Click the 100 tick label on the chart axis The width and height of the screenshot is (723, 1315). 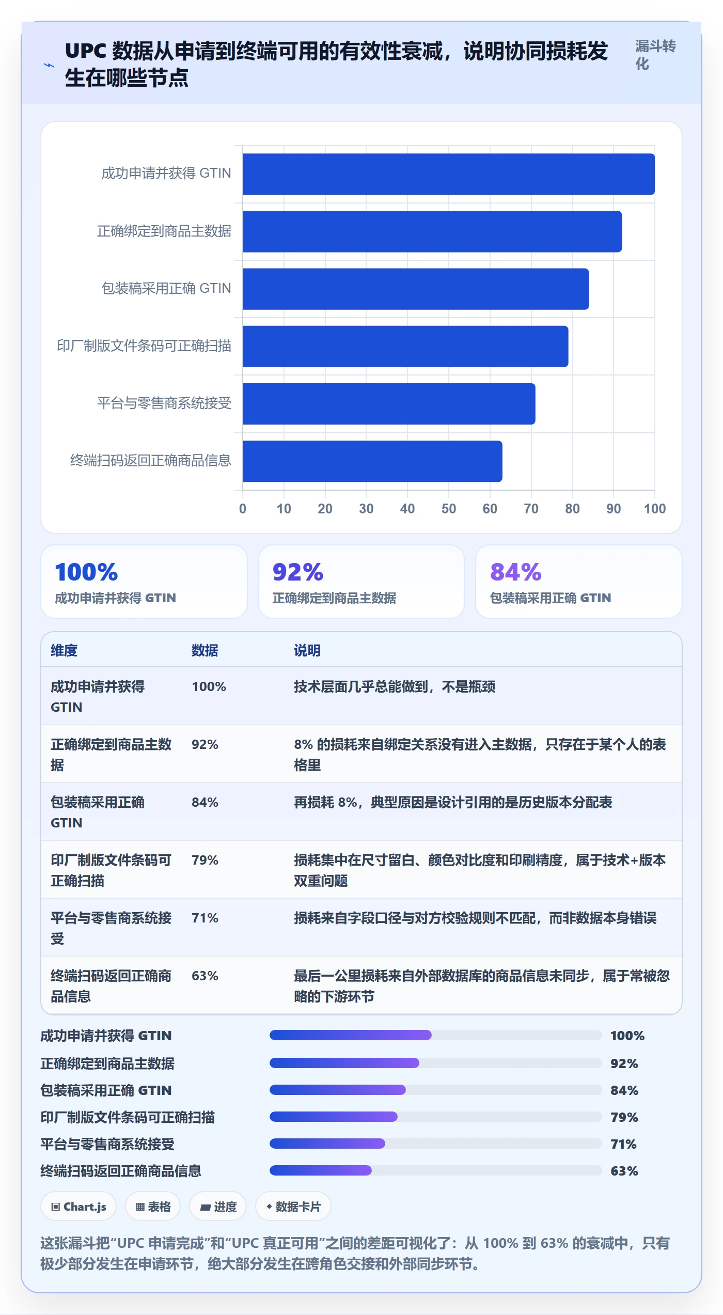(x=655, y=509)
